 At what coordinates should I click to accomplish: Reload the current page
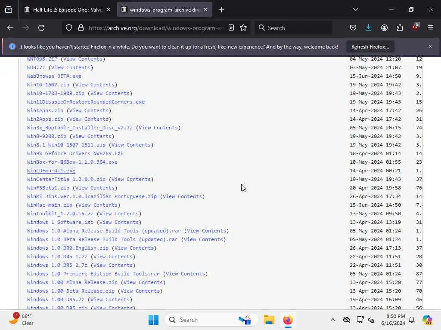click(41, 28)
